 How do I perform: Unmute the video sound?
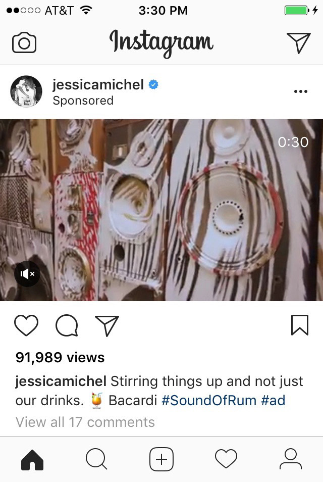(x=27, y=273)
